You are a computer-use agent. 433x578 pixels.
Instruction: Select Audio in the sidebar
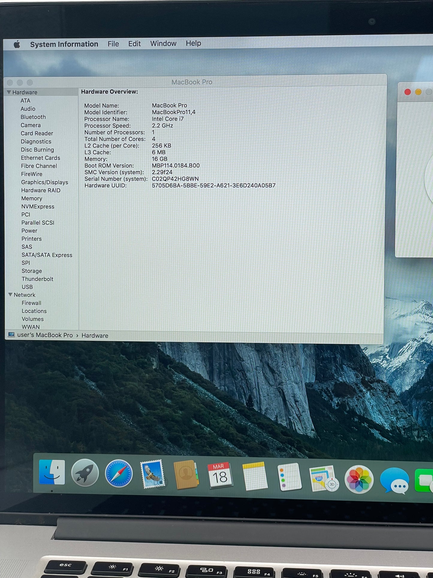pos(28,109)
